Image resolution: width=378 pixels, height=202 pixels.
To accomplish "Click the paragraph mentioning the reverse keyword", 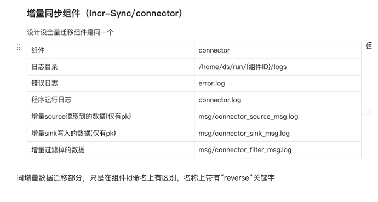I will point(146,178).
